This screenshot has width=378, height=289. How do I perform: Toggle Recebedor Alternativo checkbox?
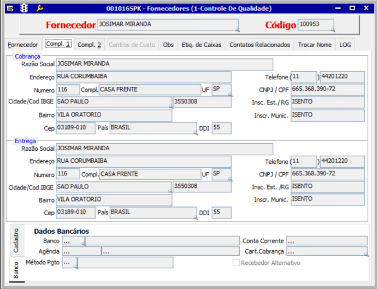point(236,262)
